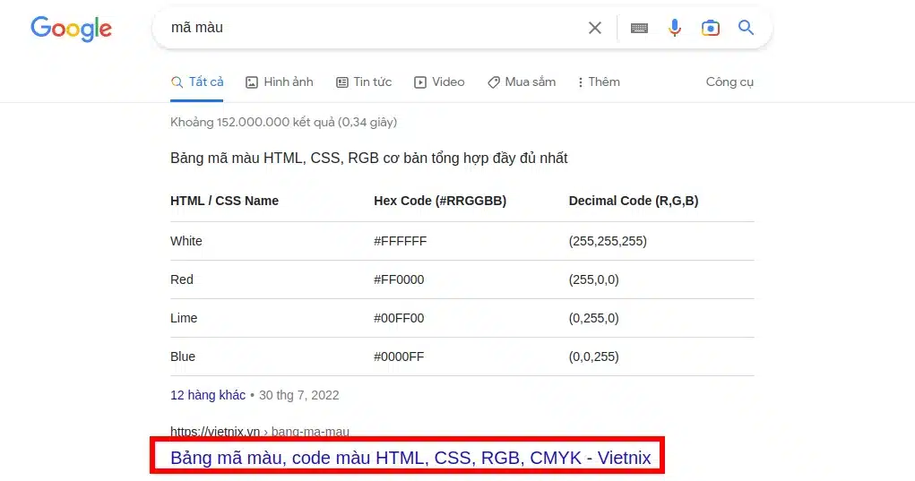Click hex code '#0000FF'
This screenshot has height=481, width=915.
pyautogui.click(x=399, y=356)
